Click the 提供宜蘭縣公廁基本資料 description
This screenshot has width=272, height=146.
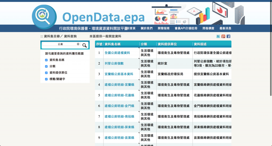(211, 74)
